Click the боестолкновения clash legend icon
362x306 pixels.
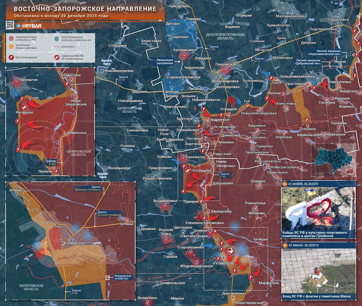[11, 57]
